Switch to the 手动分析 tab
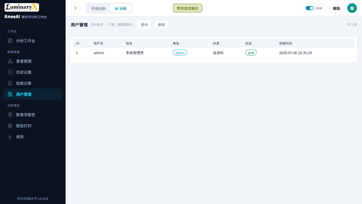 [98, 8]
